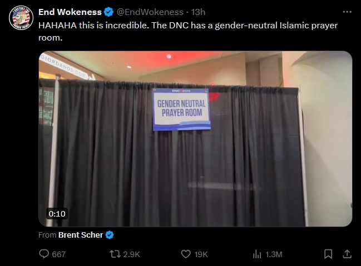Click the 1.3M views count
The width and height of the screenshot is (361, 266).
(x=274, y=254)
